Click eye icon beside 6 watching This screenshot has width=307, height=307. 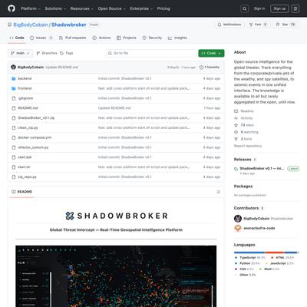coord(236,132)
